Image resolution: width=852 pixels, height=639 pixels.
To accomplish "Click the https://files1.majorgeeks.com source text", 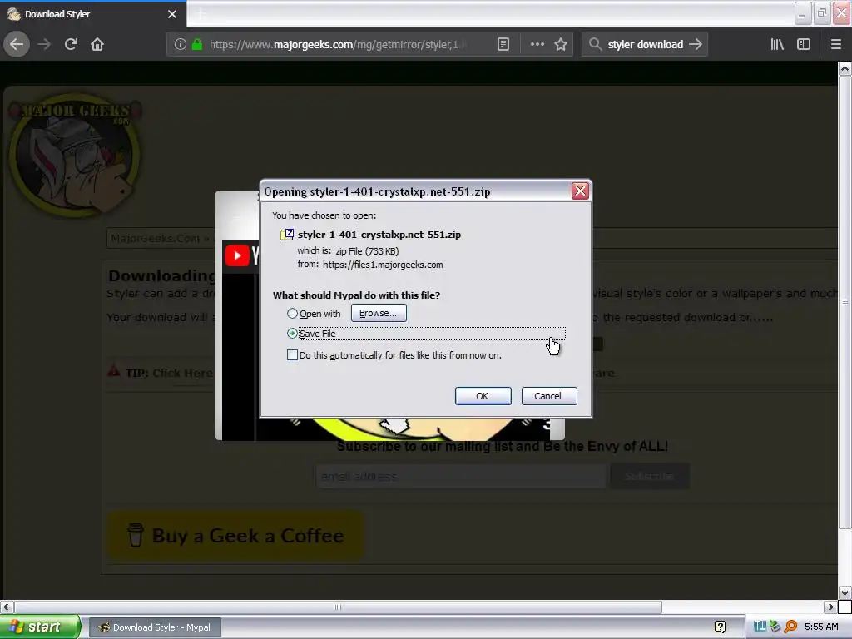I will click(383, 265).
